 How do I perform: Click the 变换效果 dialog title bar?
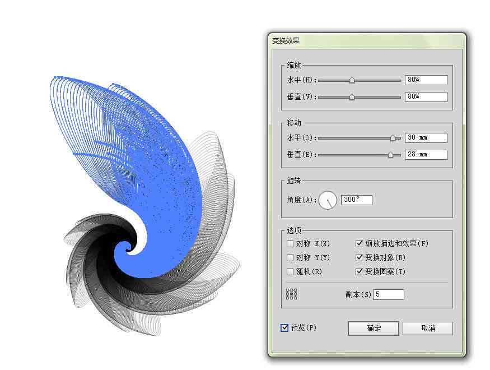(x=367, y=41)
